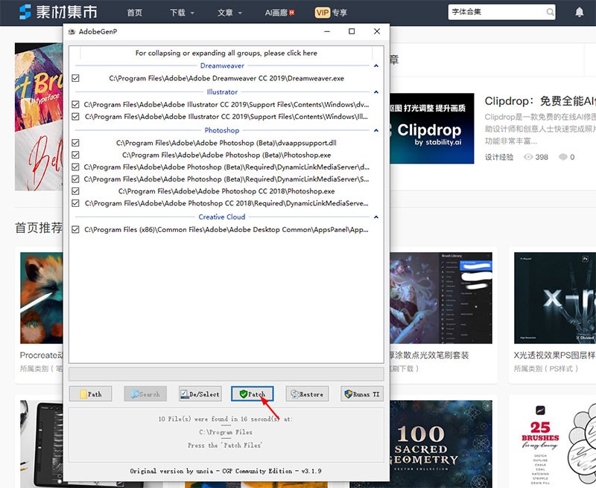Viewport: 596px width, 488px height.
Task: Toggle checkbox for Illustrator CC 2019 Windows\Ill... file
Action: click(x=76, y=117)
